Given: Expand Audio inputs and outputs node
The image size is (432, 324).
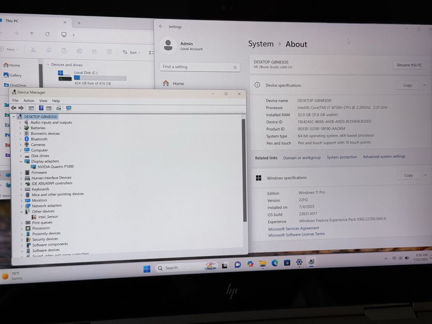Looking at the screenshot, I should pos(20,122).
